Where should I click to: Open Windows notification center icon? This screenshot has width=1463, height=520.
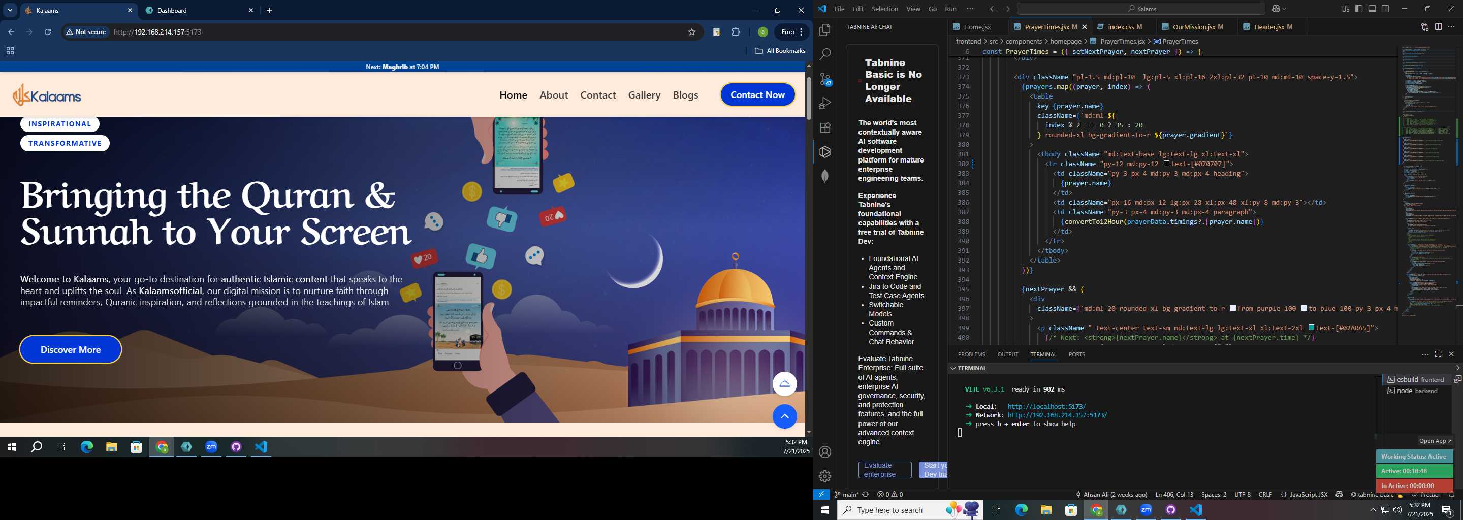click(x=1448, y=510)
